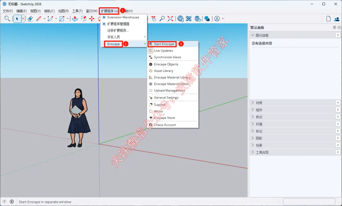Expand the 标记 panel
This screenshot has width=342, height=206.
point(253,131)
